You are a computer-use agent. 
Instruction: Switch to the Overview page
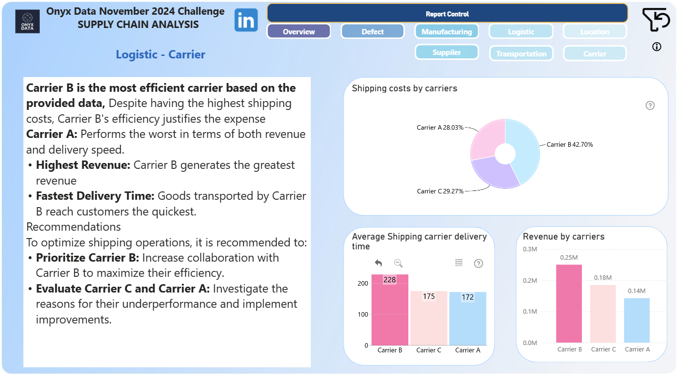[299, 31]
